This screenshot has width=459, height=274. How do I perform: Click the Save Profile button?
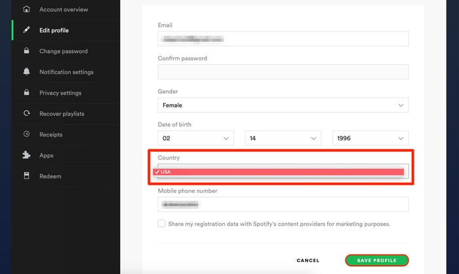[x=377, y=260]
